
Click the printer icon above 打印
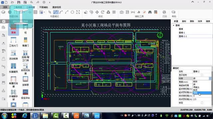tap(164, 12)
